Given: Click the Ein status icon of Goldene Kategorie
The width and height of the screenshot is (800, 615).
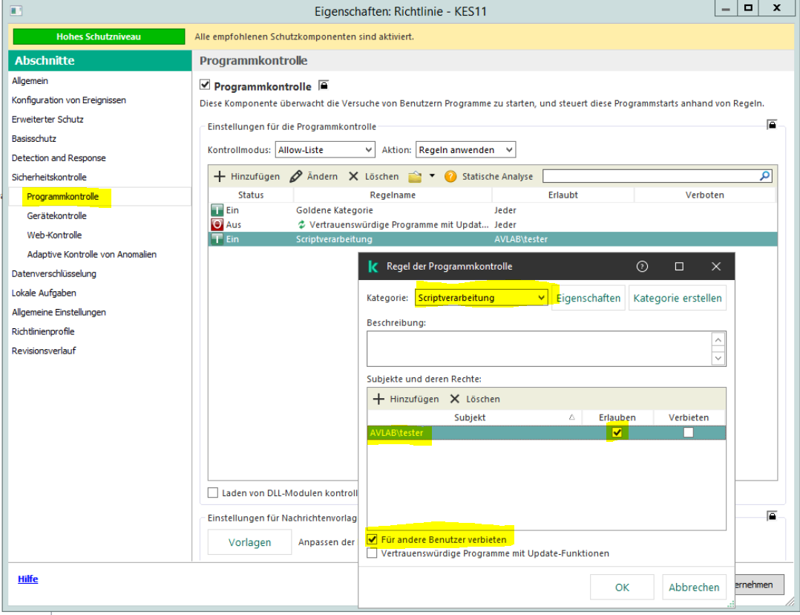Looking at the screenshot, I should 217,210.
